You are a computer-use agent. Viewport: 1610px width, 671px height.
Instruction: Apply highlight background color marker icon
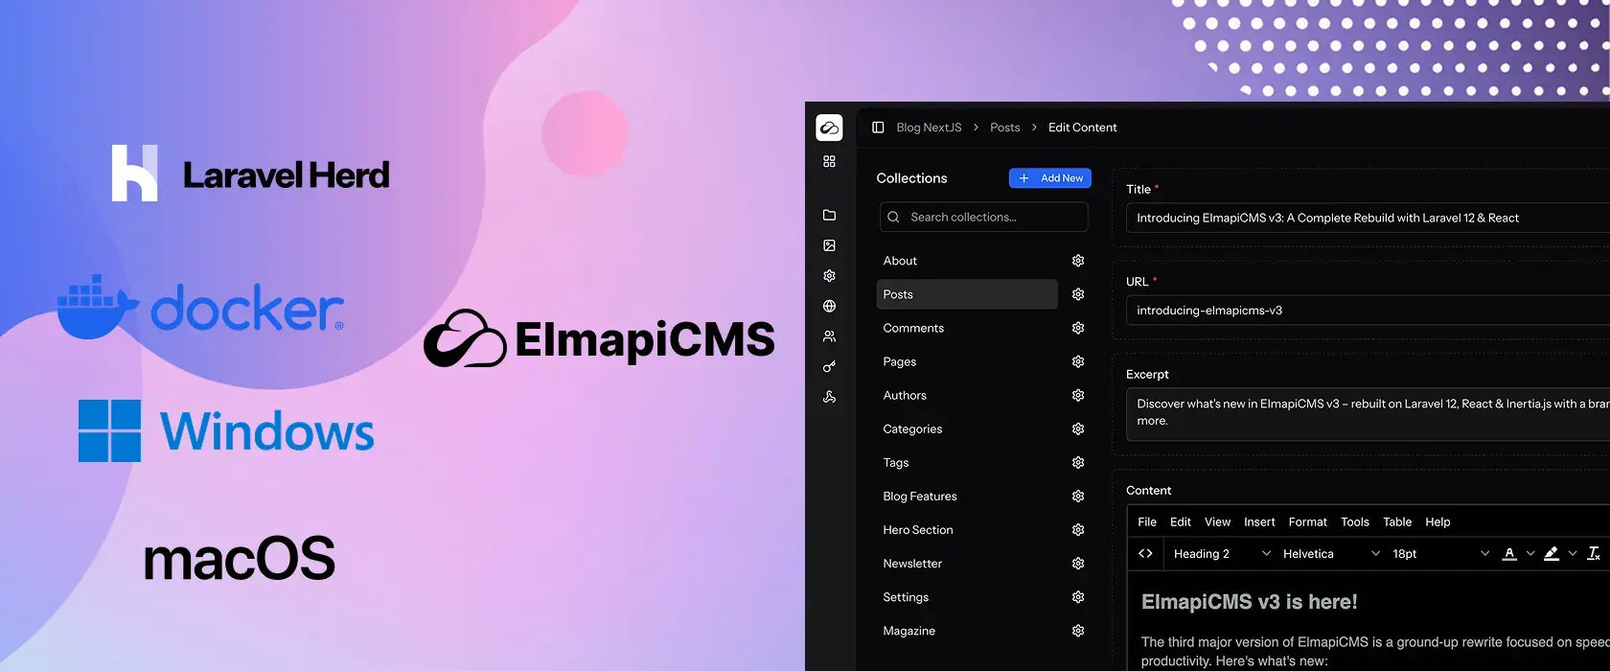coord(1552,553)
